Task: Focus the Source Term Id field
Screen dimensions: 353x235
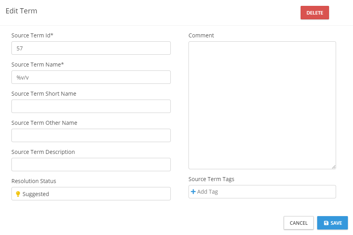Action: coord(91,48)
